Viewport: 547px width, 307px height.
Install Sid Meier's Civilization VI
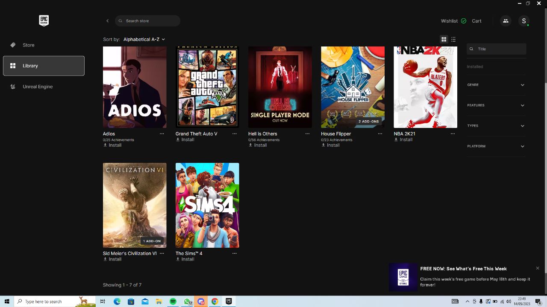[112, 259]
